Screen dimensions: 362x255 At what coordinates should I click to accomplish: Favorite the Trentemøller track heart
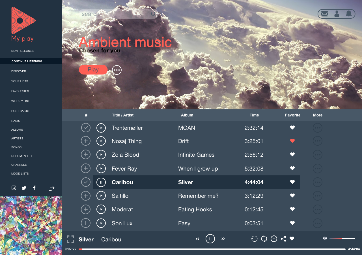click(292, 127)
